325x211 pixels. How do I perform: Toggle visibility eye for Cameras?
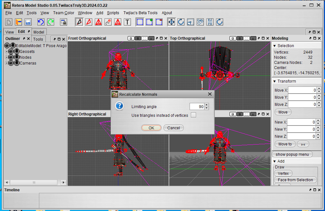click(x=11, y=63)
